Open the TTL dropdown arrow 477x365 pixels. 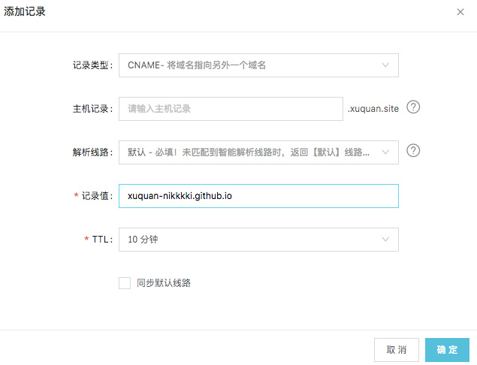tap(385, 240)
